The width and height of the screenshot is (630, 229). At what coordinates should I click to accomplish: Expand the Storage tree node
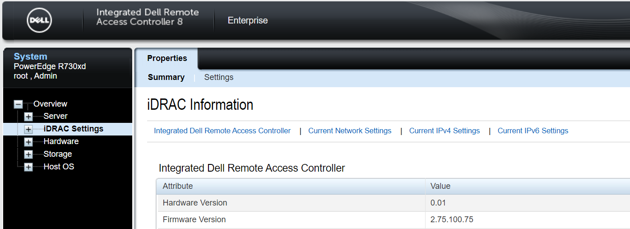point(28,154)
